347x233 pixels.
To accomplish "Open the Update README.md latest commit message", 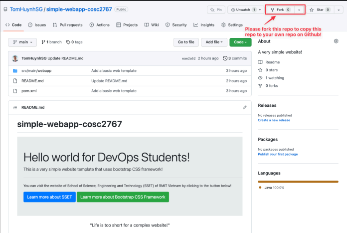I will 65,58.
